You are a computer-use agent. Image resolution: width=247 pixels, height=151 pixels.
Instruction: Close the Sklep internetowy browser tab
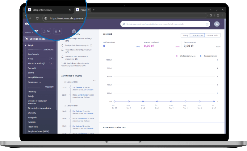click(70, 10)
